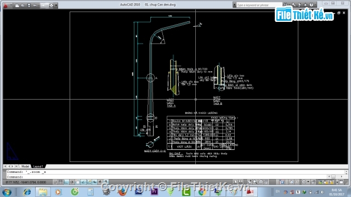Switch to the Layout1 tab

38,166
